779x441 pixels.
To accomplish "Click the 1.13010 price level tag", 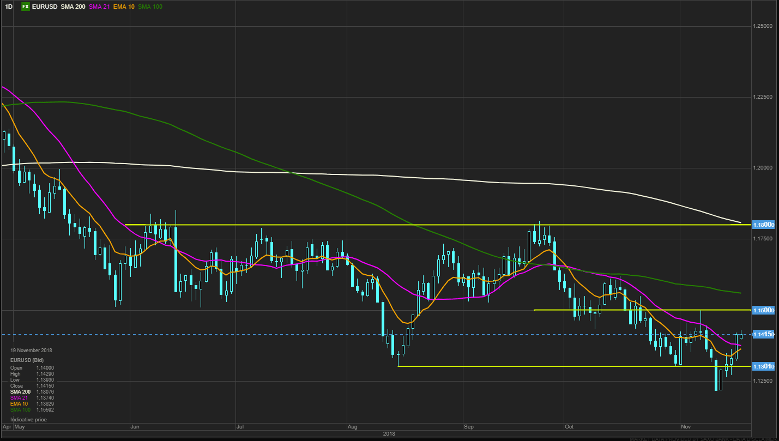I will tap(763, 366).
